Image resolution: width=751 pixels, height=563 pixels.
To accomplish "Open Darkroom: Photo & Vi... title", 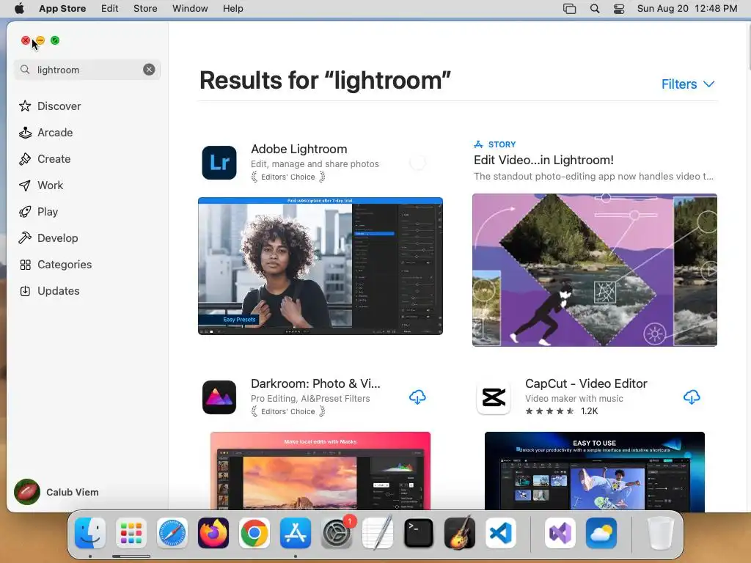I will pyautogui.click(x=315, y=383).
